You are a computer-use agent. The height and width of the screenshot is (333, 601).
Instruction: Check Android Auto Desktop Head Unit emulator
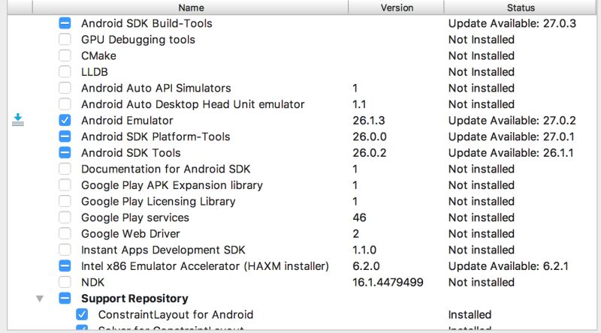pyautogui.click(x=65, y=104)
